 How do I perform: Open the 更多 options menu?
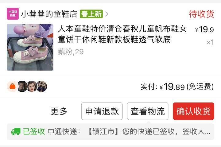click(x=59, y=111)
